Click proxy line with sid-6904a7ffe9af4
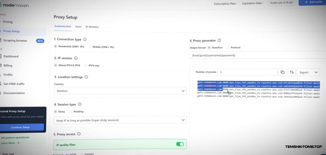Viewport: 326px width, 155px height. click(259, 93)
